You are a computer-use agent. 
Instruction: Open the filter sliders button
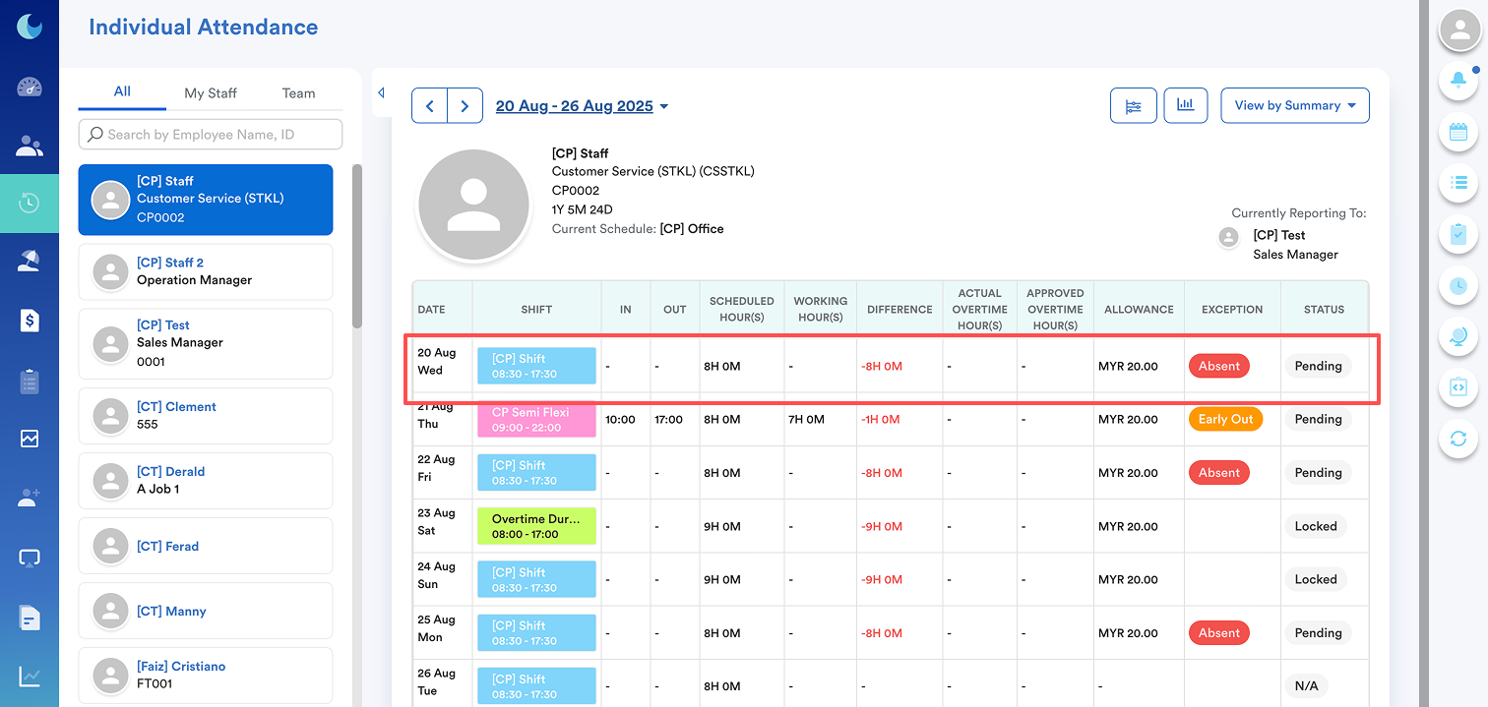(x=1134, y=105)
